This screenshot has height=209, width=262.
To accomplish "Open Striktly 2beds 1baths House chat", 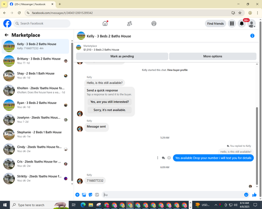I will [36, 178].
